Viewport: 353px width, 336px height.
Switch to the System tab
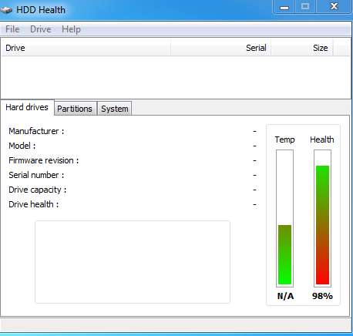tap(115, 109)
